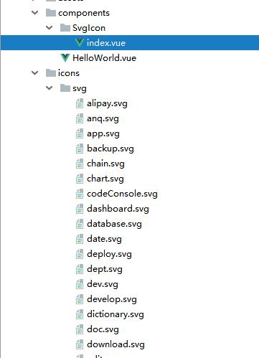Click the file icon beside backup.svg
Screen dimensions: 259x358
(x=80, y=149)
